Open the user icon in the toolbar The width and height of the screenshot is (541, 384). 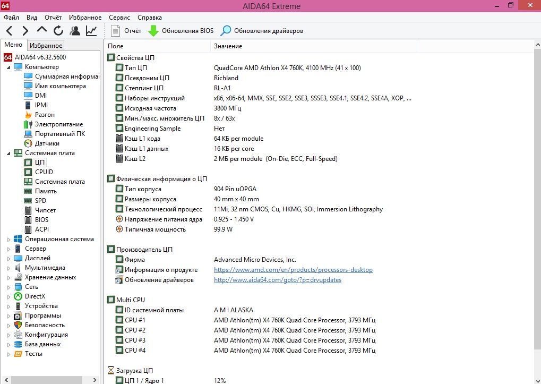click(x=74, y=31)
